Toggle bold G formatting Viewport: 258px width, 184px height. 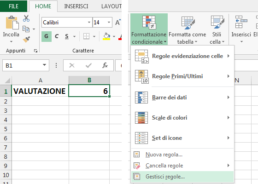click(47, 36)
